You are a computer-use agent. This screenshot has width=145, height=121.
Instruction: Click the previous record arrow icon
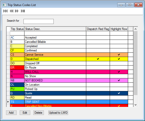(11, 11)
